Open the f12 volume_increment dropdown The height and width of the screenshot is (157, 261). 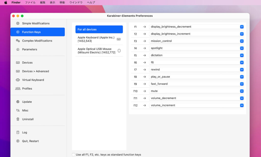pos(241,105)
